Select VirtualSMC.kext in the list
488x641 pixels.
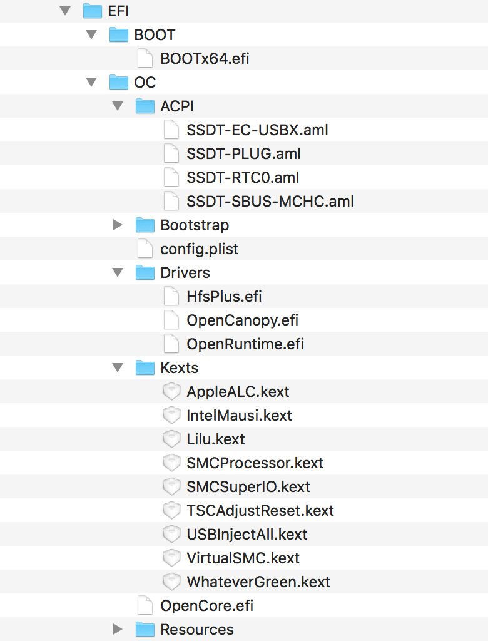click(x=243, y=558)
